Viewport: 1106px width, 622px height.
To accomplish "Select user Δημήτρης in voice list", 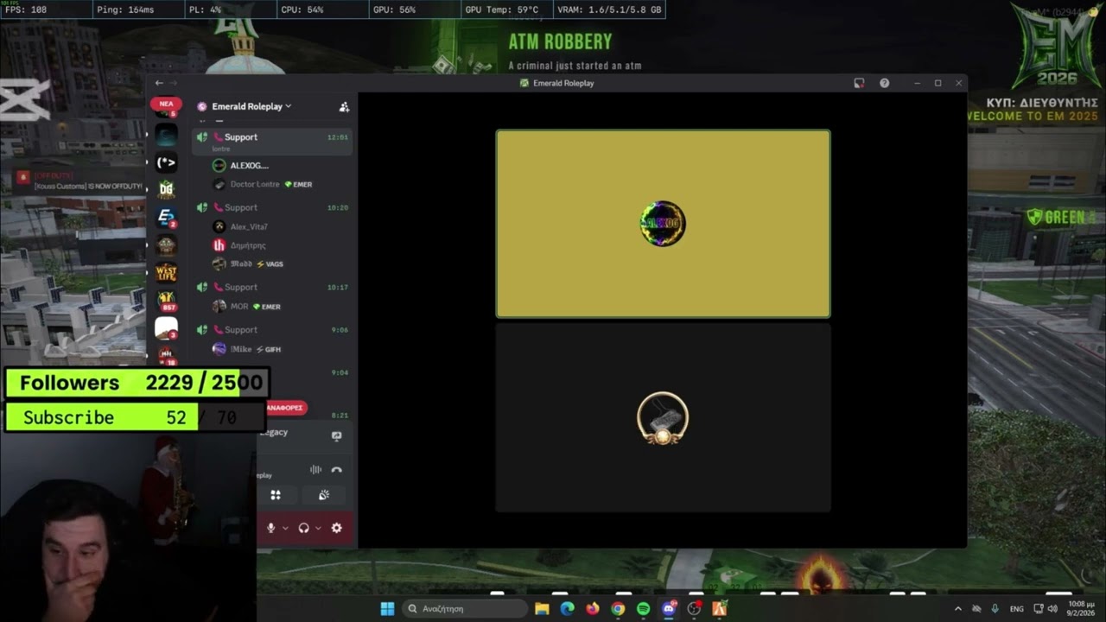I will (240, 245).
